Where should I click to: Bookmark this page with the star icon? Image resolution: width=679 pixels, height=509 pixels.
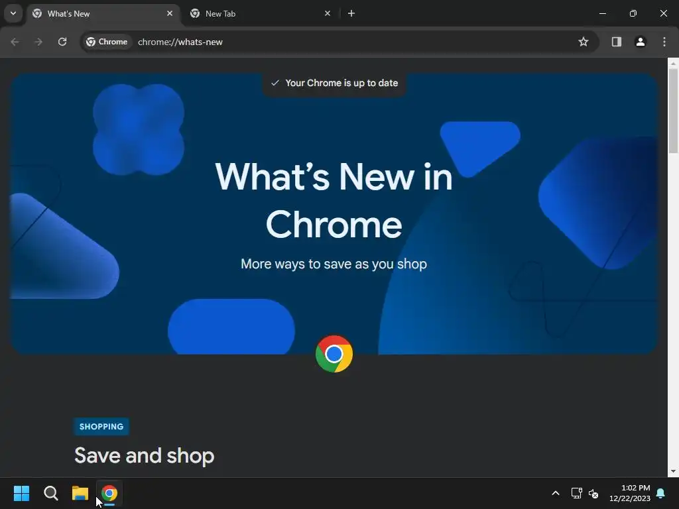pyautogui.click(x=584, y=42)
